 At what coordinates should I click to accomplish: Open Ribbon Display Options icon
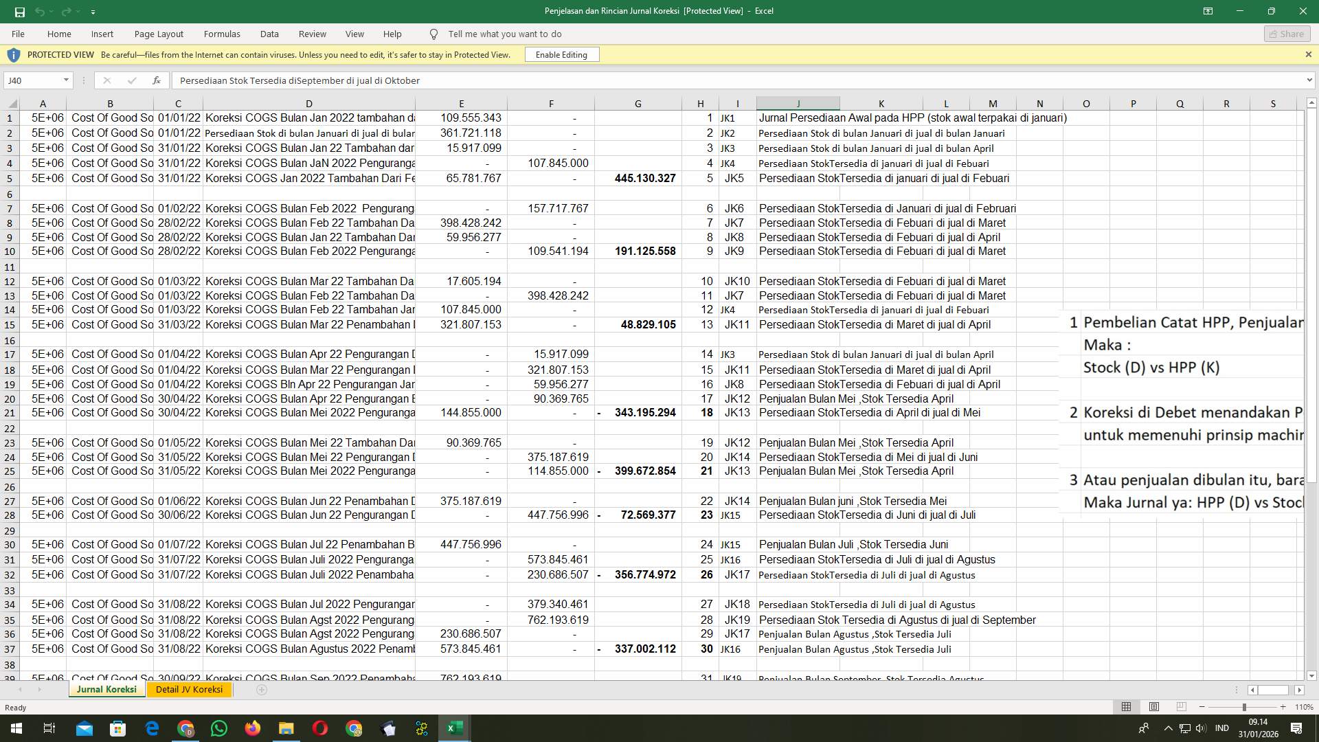[x=1208, y=11]
